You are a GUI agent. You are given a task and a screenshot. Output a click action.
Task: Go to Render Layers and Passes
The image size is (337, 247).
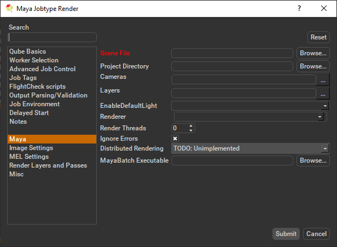tap(48, 165)
